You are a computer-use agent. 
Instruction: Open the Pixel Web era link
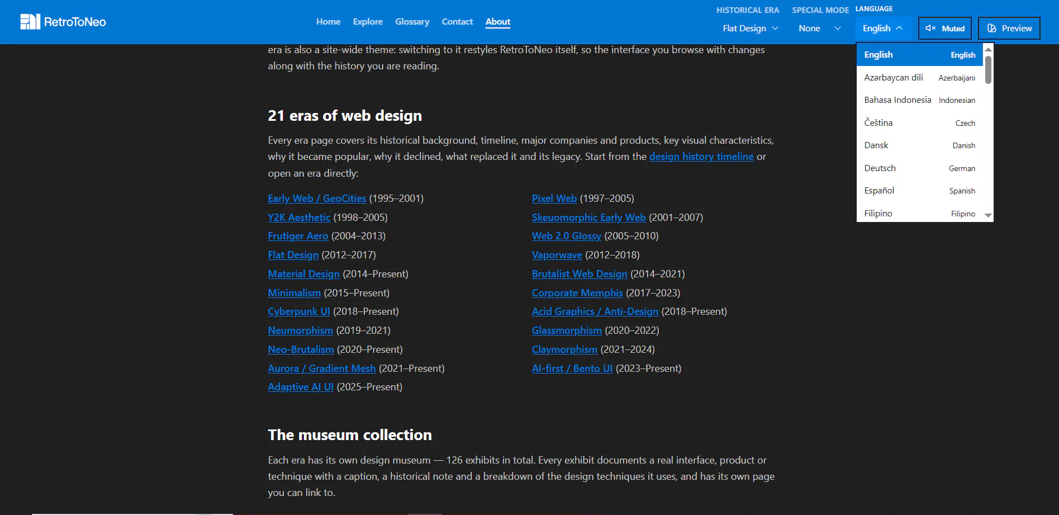(x=554, y=199)
